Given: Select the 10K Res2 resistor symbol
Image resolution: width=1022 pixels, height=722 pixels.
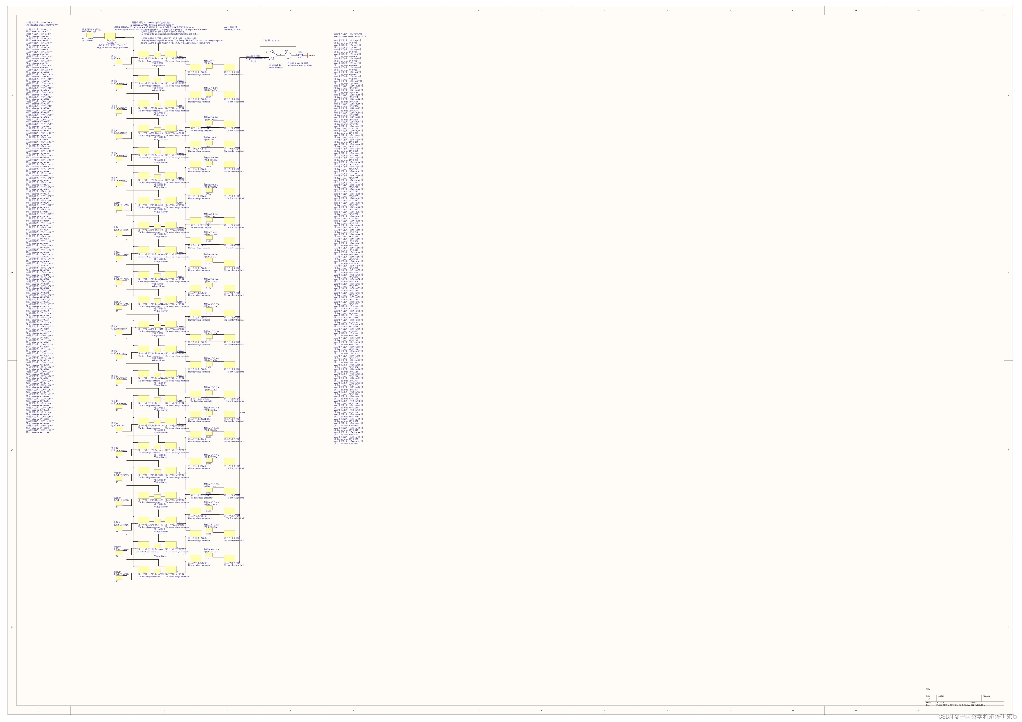Looking at the screenshot, I should point(300,55).
